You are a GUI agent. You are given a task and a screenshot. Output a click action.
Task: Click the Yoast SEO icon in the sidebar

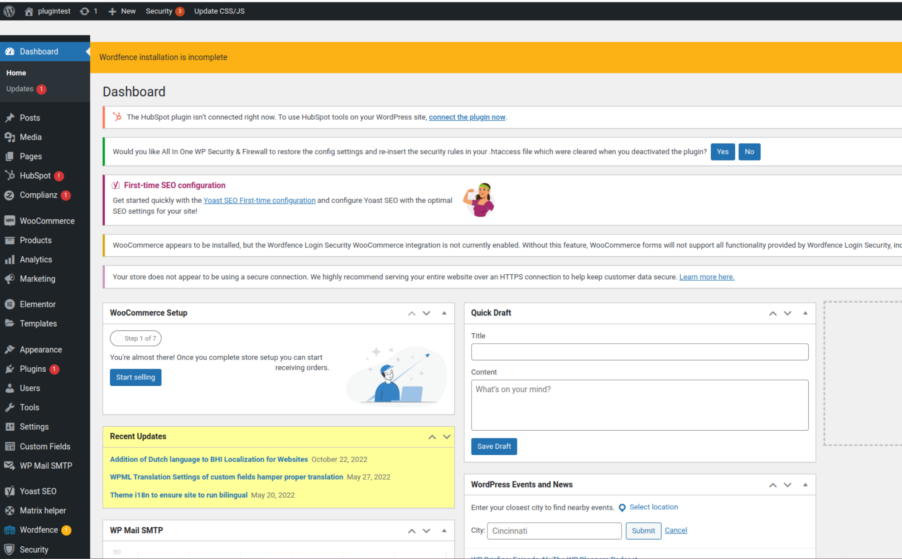[x=10, y=491]
